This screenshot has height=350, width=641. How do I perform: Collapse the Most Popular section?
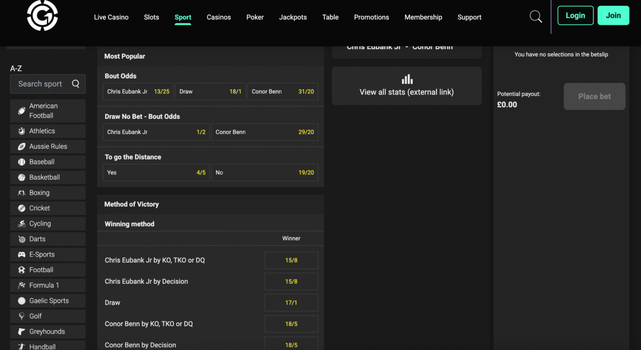[210, 56]
